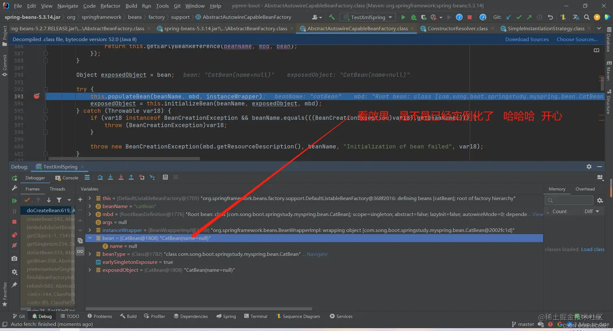The width and height of the screenshot is (613, 331).
Task: Switch to ConstructorResolver.class tab
Action: click(457, 28)
